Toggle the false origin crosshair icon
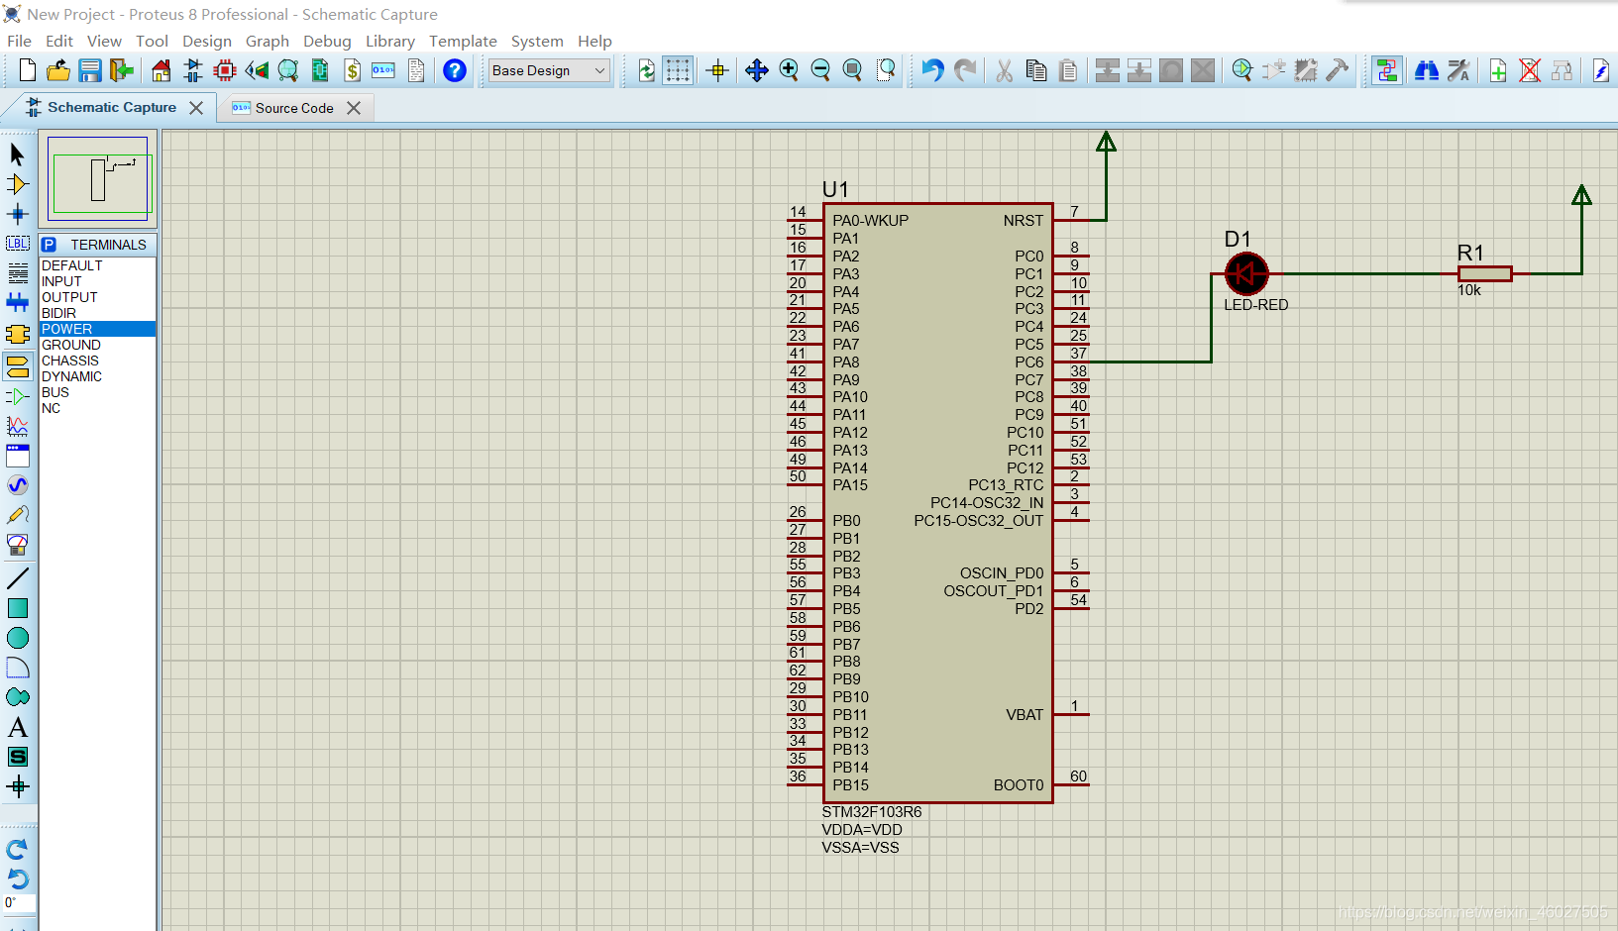This screenshot has height=931, width=1618. point(717,70)
